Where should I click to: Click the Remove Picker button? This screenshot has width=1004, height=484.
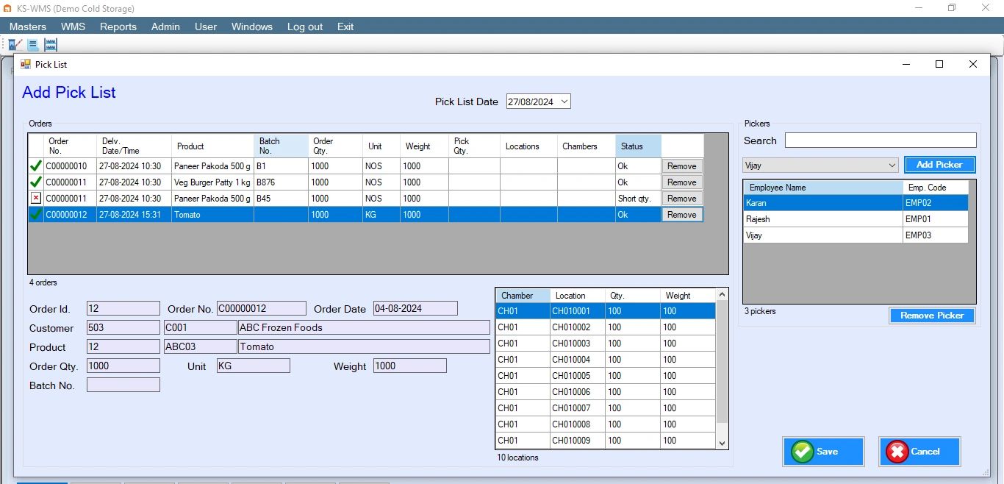pyautogui.click(x=932, y=315)
